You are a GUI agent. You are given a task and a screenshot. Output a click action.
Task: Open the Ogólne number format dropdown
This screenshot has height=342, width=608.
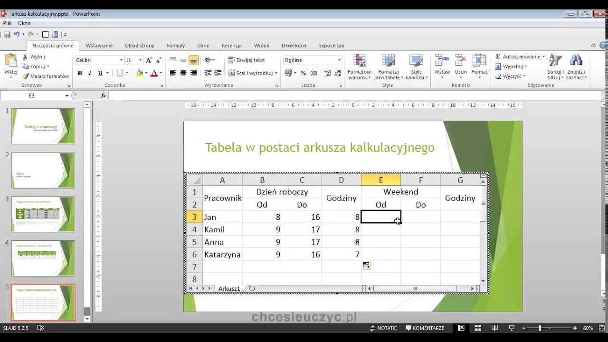coord(339,60)
